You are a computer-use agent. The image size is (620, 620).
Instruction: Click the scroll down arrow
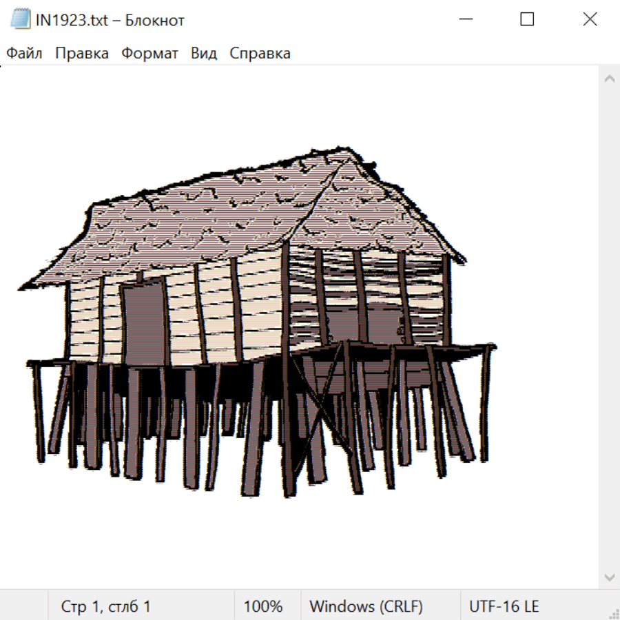tap(609, 577)
